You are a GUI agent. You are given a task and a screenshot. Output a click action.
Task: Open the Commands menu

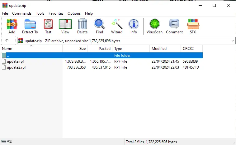[22, 13]
